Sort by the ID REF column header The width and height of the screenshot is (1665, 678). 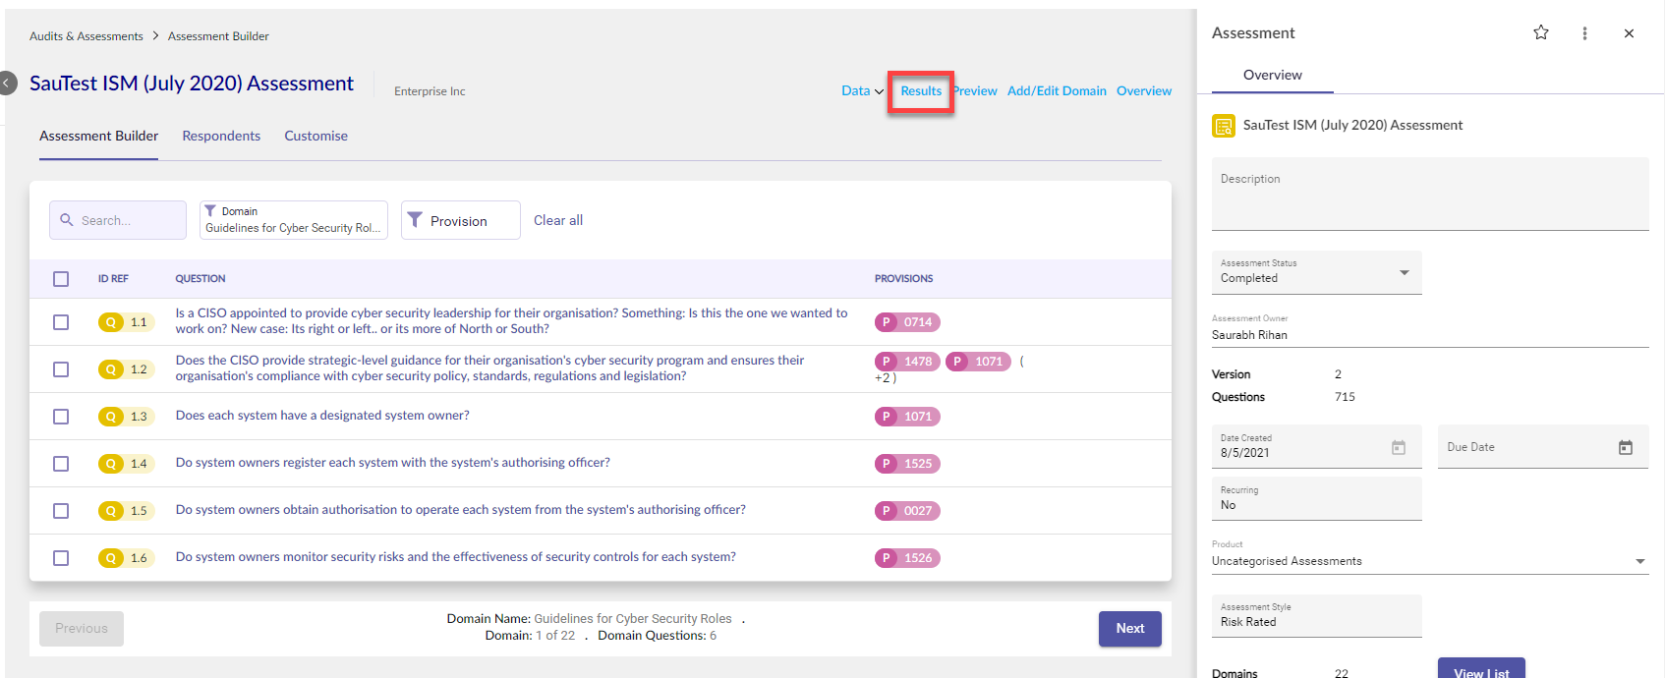tap(113, 279)
